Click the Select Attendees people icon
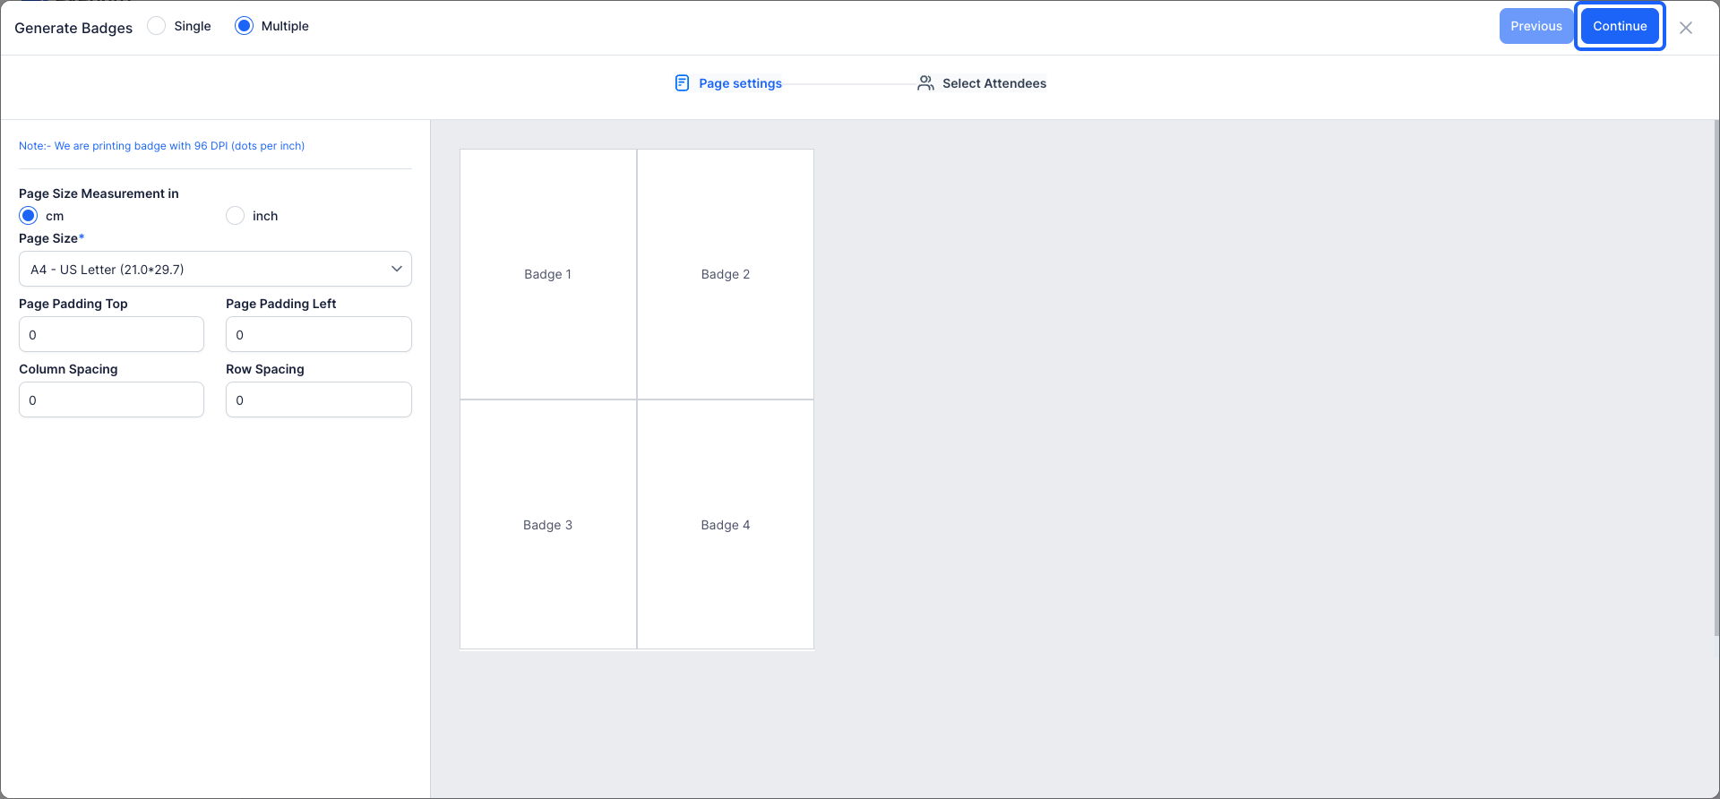 pos(925,83)
